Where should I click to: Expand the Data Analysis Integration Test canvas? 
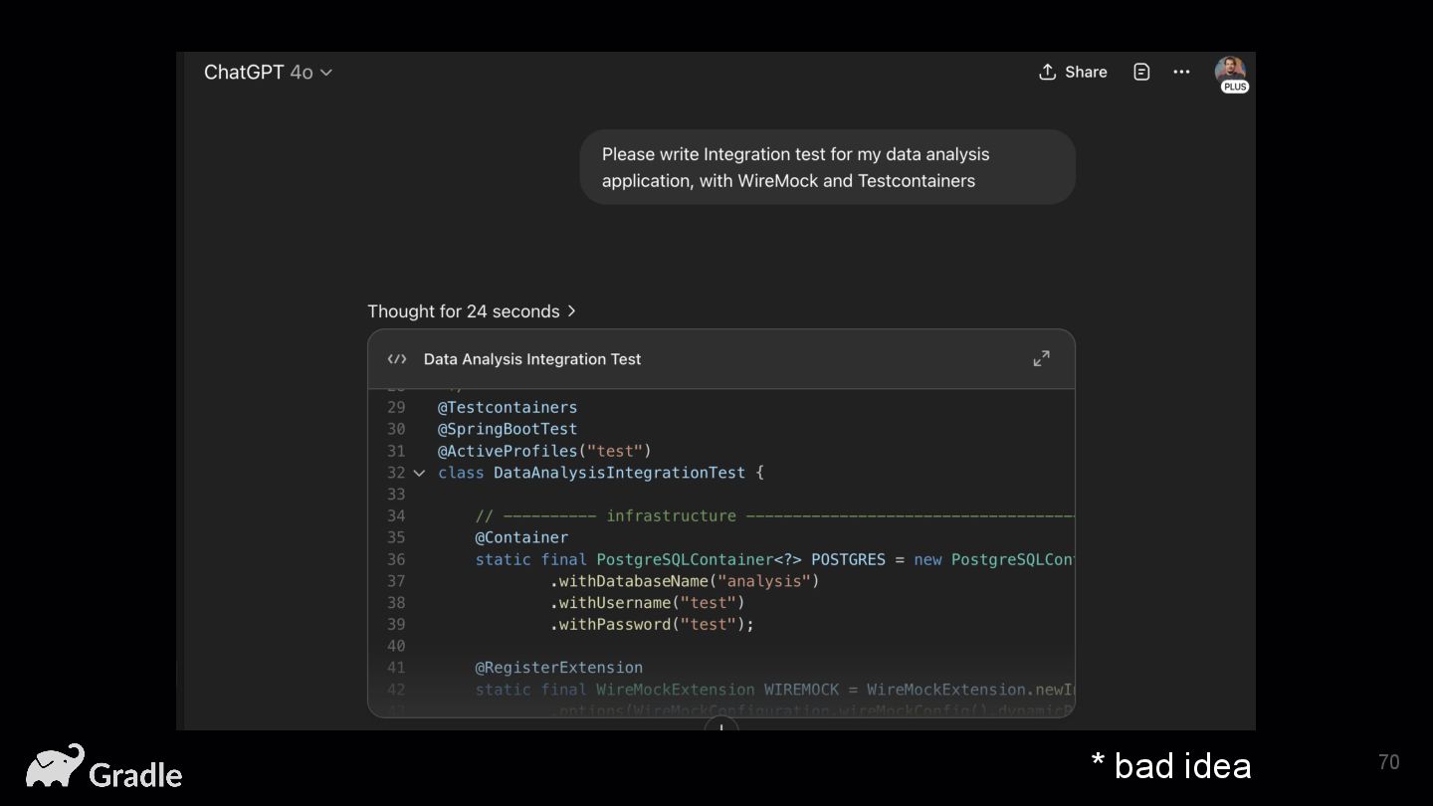click(x=1041, y=358)
